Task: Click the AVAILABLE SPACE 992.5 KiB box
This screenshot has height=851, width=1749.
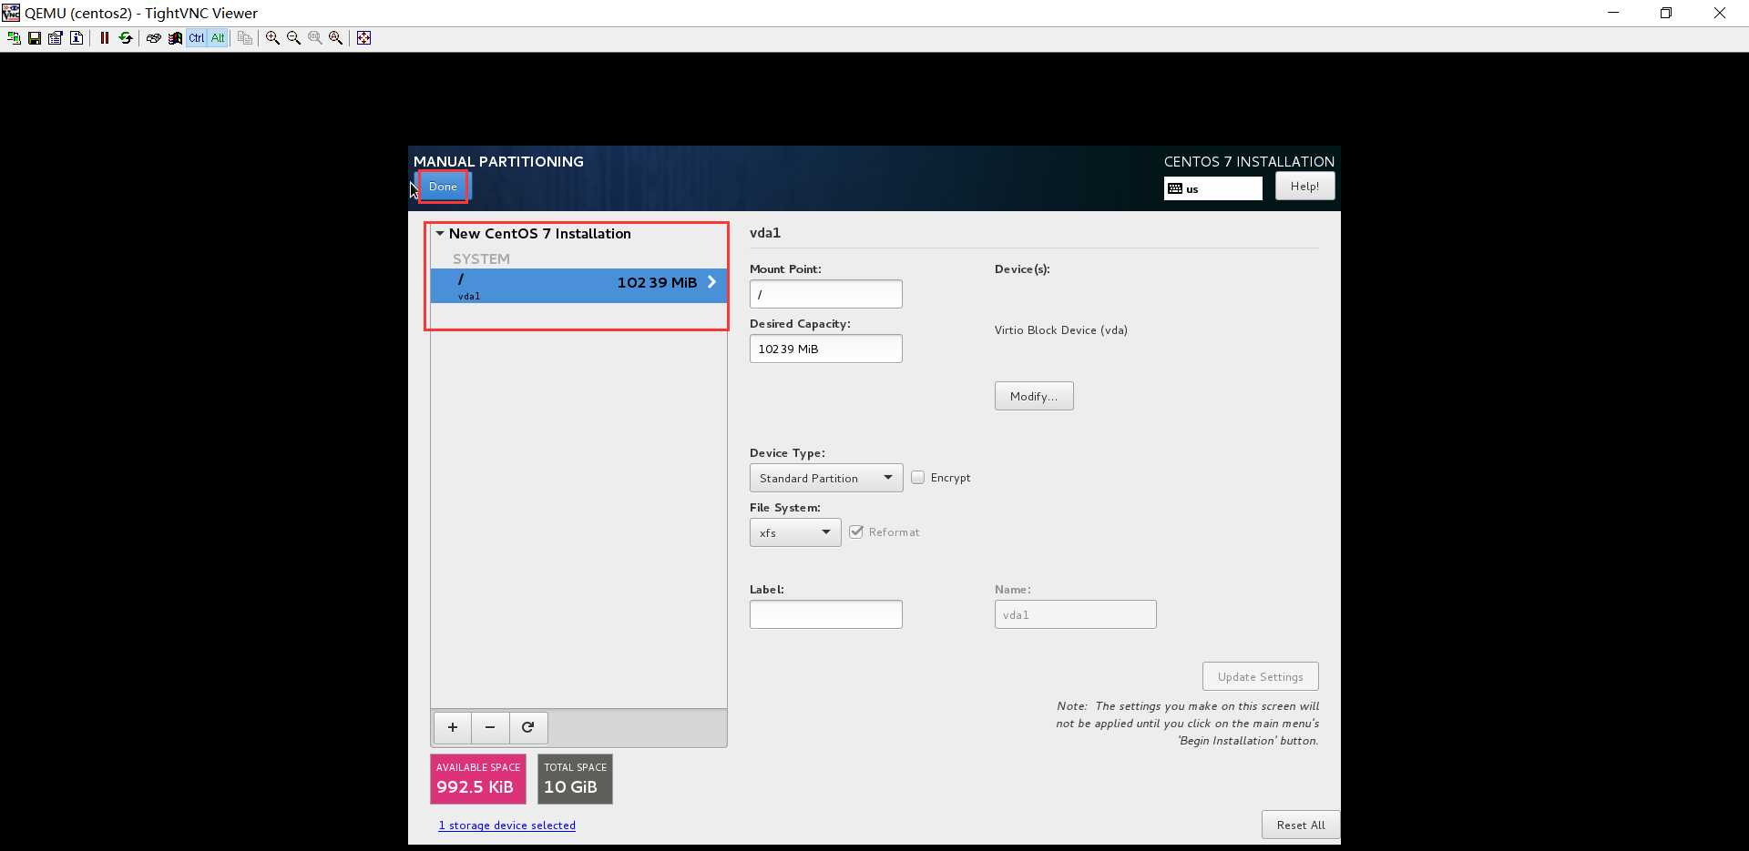Action: [478, 779]
